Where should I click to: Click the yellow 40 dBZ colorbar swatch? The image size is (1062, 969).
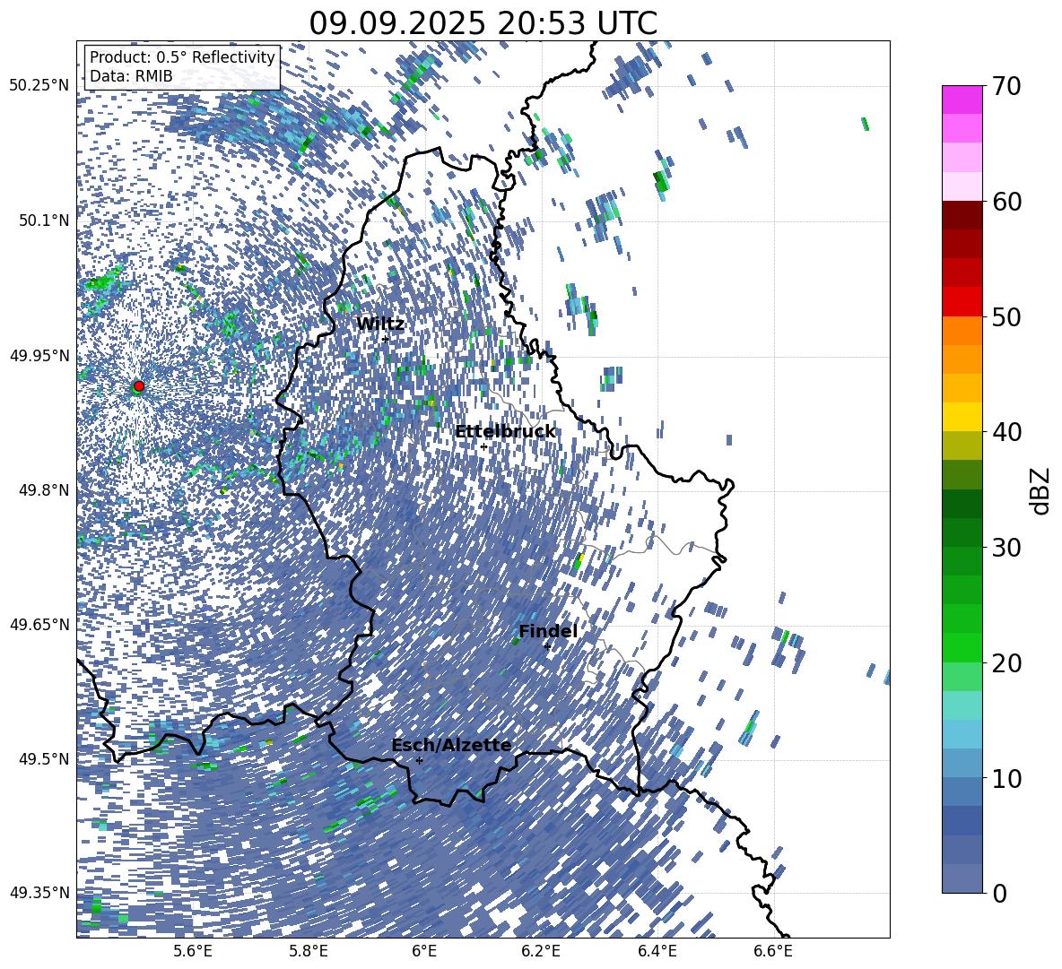(x=962, y=417)
